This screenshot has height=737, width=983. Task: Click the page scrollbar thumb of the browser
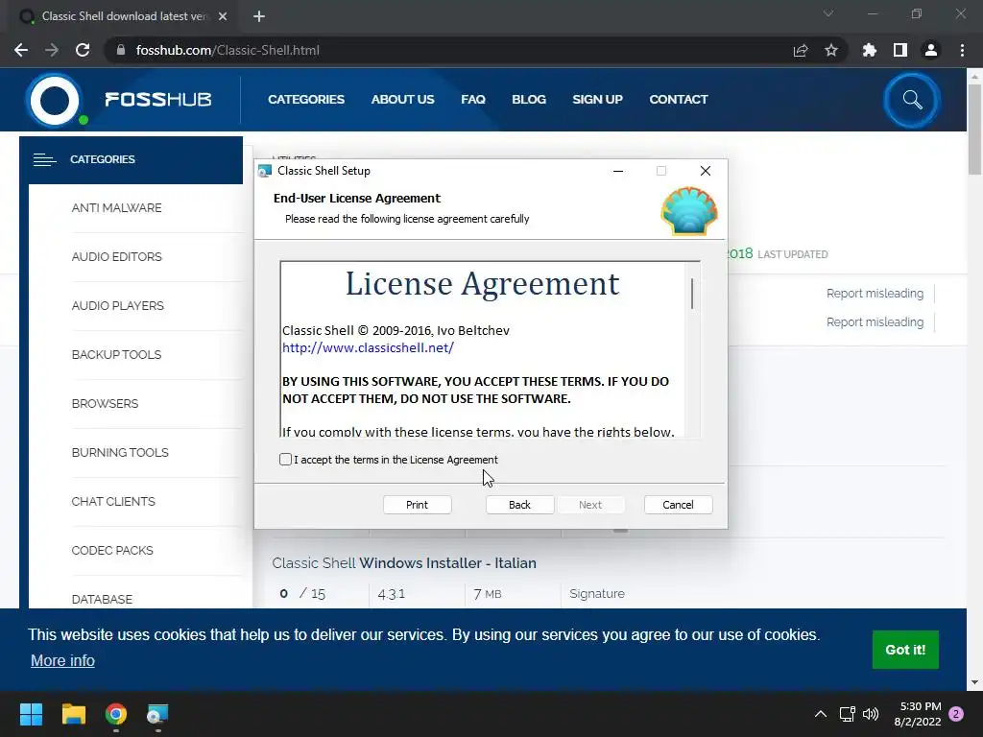pos(974,129)
